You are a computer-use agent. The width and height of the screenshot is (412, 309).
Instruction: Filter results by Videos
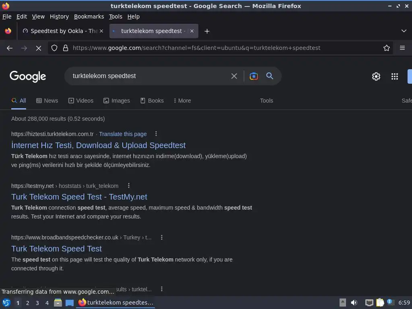click(81, 101)
